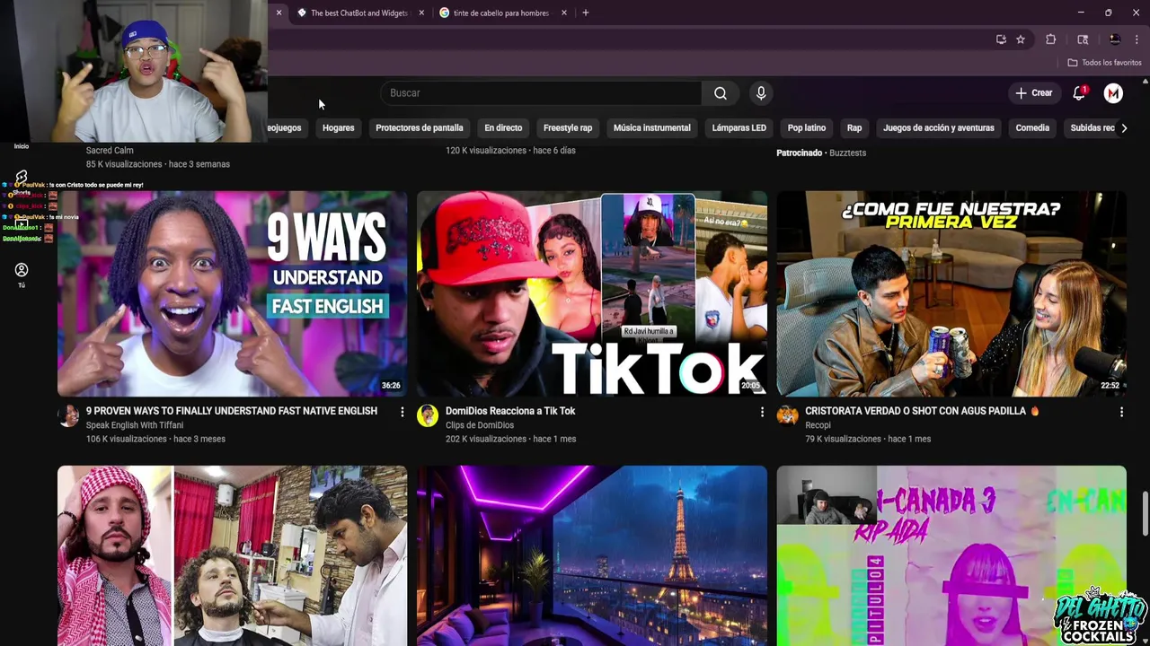Click the page vertical scrollbar thumb
This screenshot has height=646, width=1150.
click(1145, 514)
